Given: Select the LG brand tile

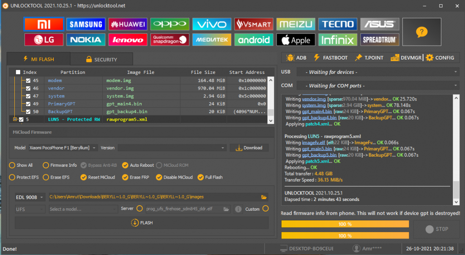Looking at the screenshot, I should 44,40.
